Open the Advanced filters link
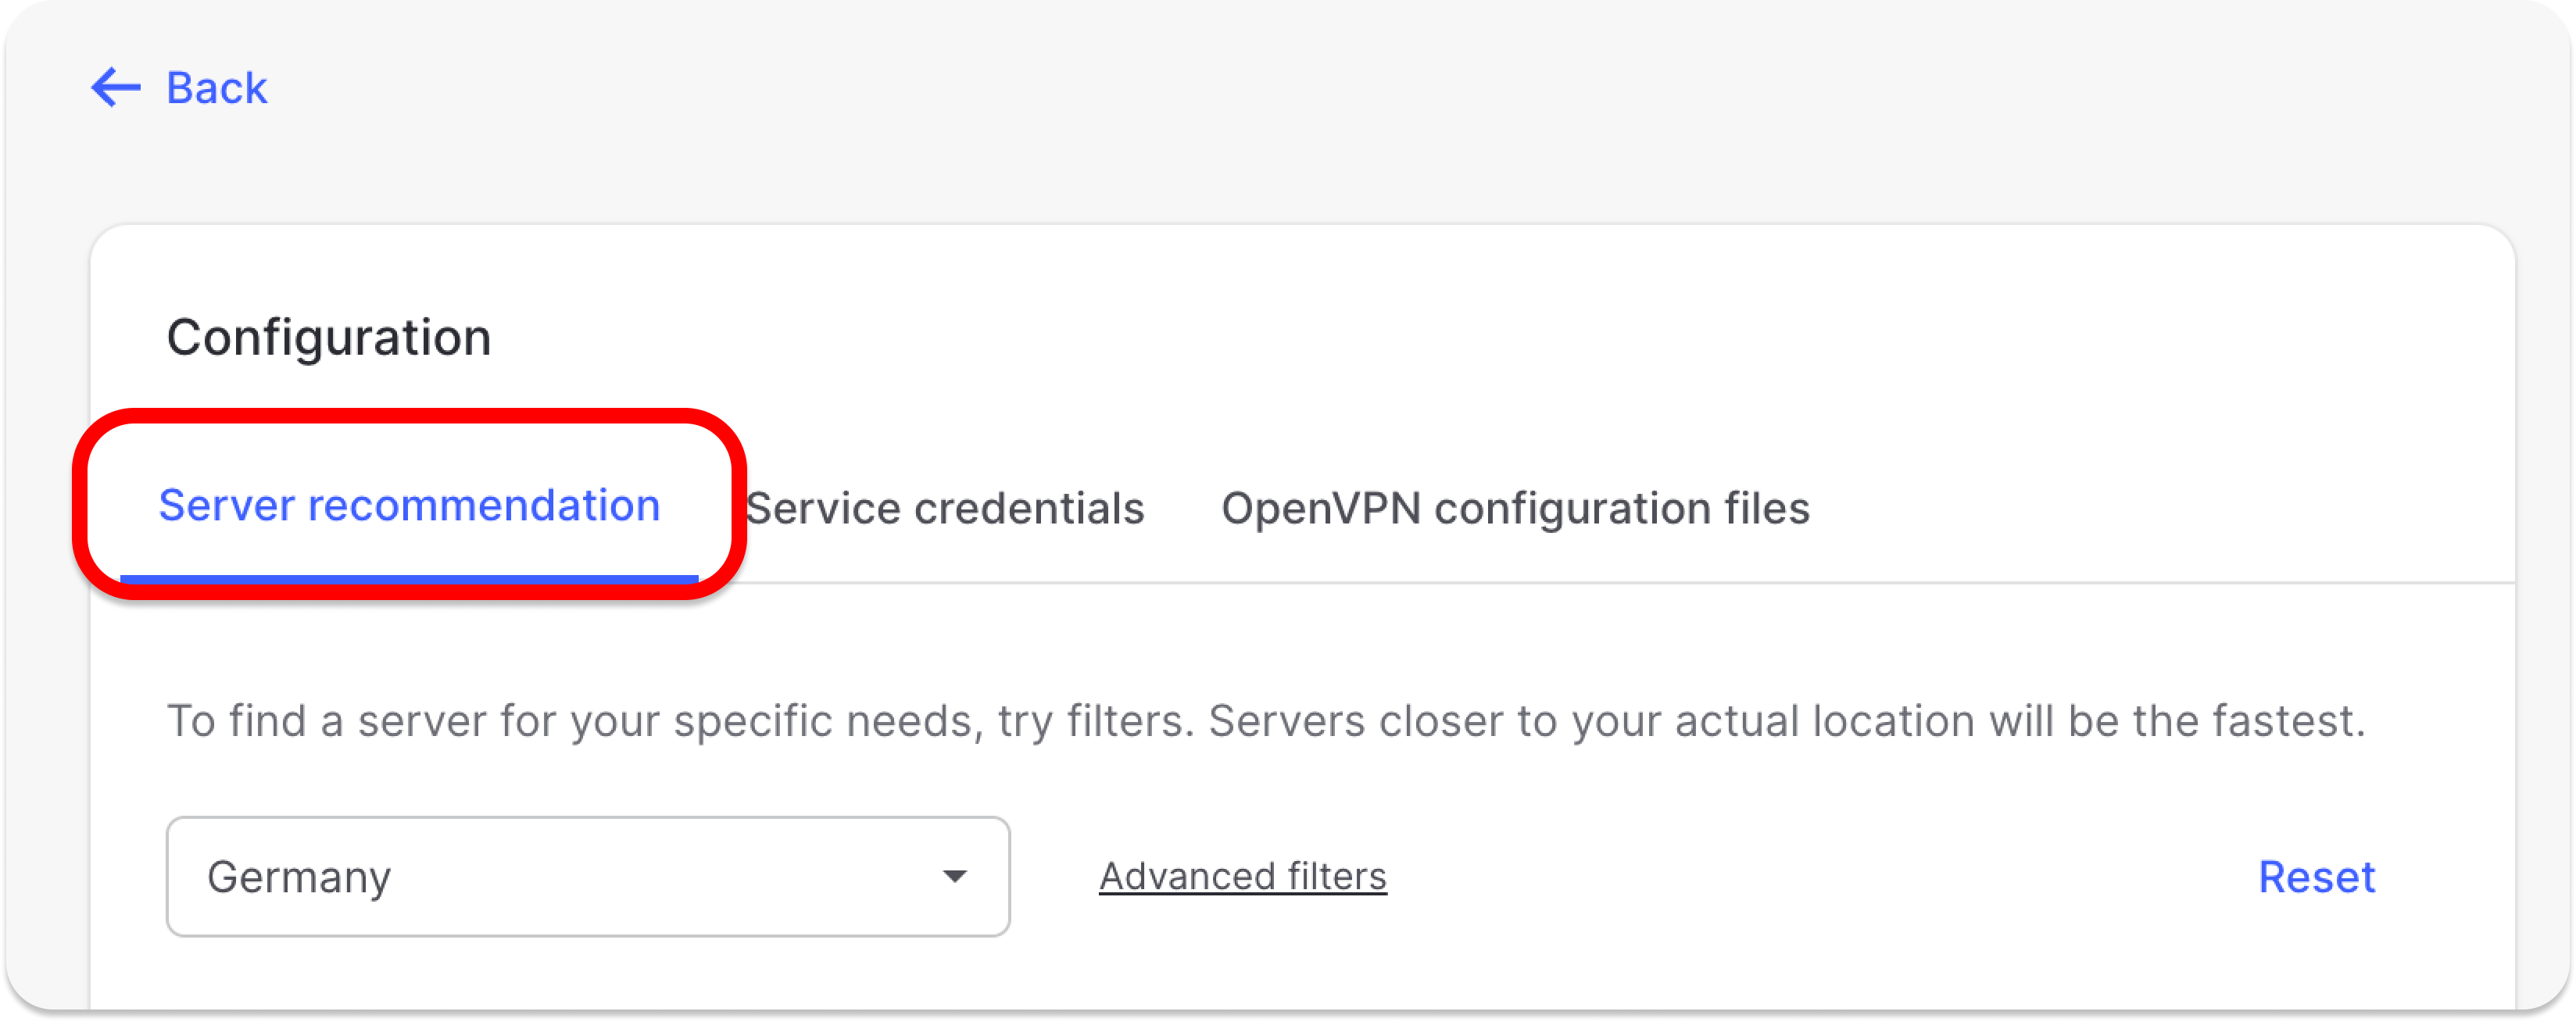This screenshot has width=2576, height=1022. [1243, 876]
